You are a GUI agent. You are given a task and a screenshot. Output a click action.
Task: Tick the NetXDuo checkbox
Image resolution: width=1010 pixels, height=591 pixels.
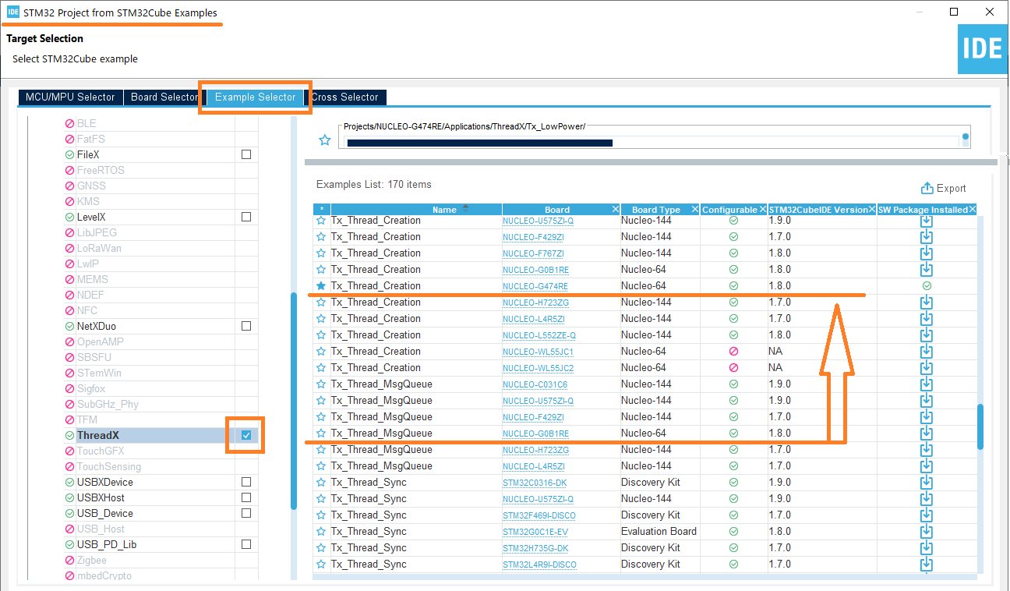tap(246, 326)
